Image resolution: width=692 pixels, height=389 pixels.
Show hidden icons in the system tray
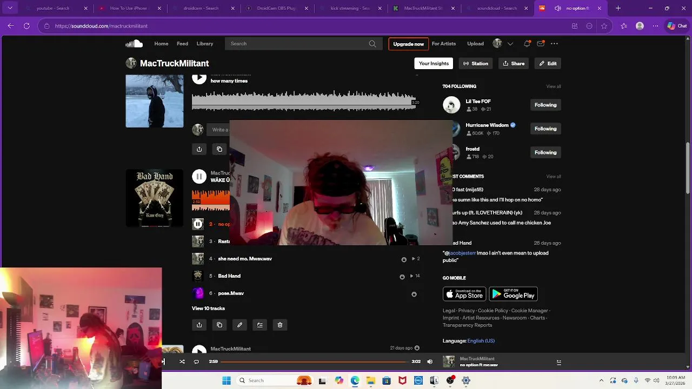(601, 380)
